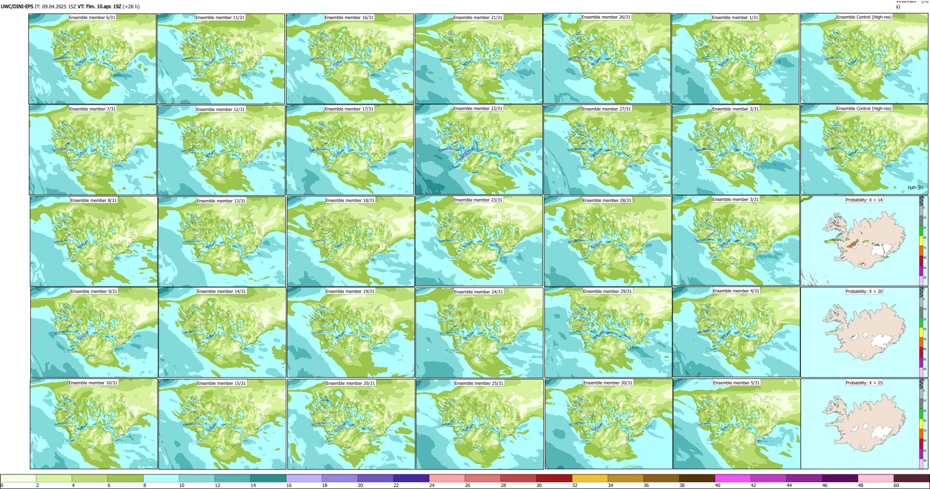Click the 'Ensemble member 27/31' label
Image resolution: width=930 pixels, height=489 pixels.
[606, 109]
